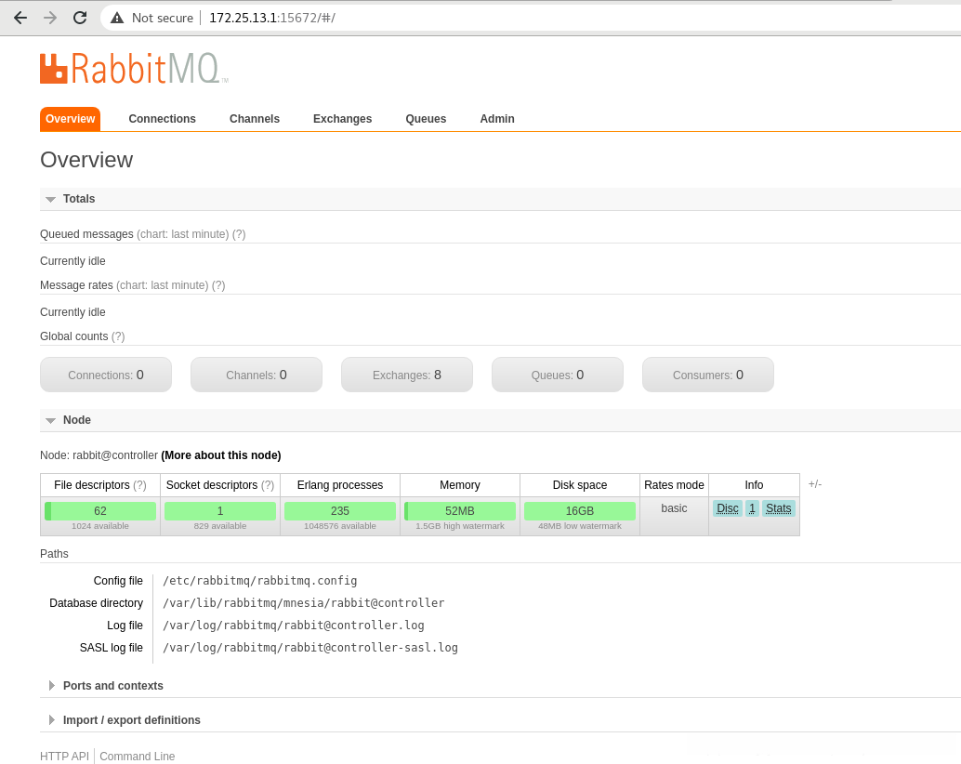Screen dimensions: 961x764
Task: Click the Memory 52MB usage bar
Action: click(x=460, y=511)
